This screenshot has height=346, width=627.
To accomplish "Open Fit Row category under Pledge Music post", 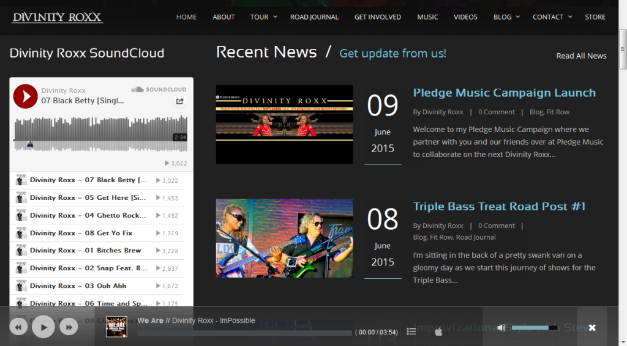I will pos(558,112).
